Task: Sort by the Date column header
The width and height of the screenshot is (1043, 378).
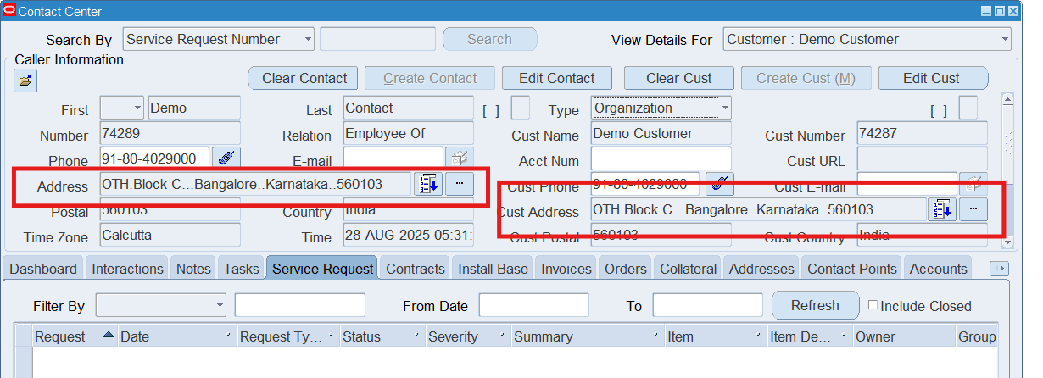Action: tap(176, 336)
